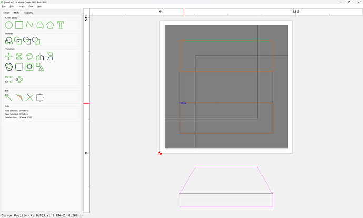Open the Offset Vectors tool
The height and width of the screenshot is (218, 363).
tap(9, 67)
